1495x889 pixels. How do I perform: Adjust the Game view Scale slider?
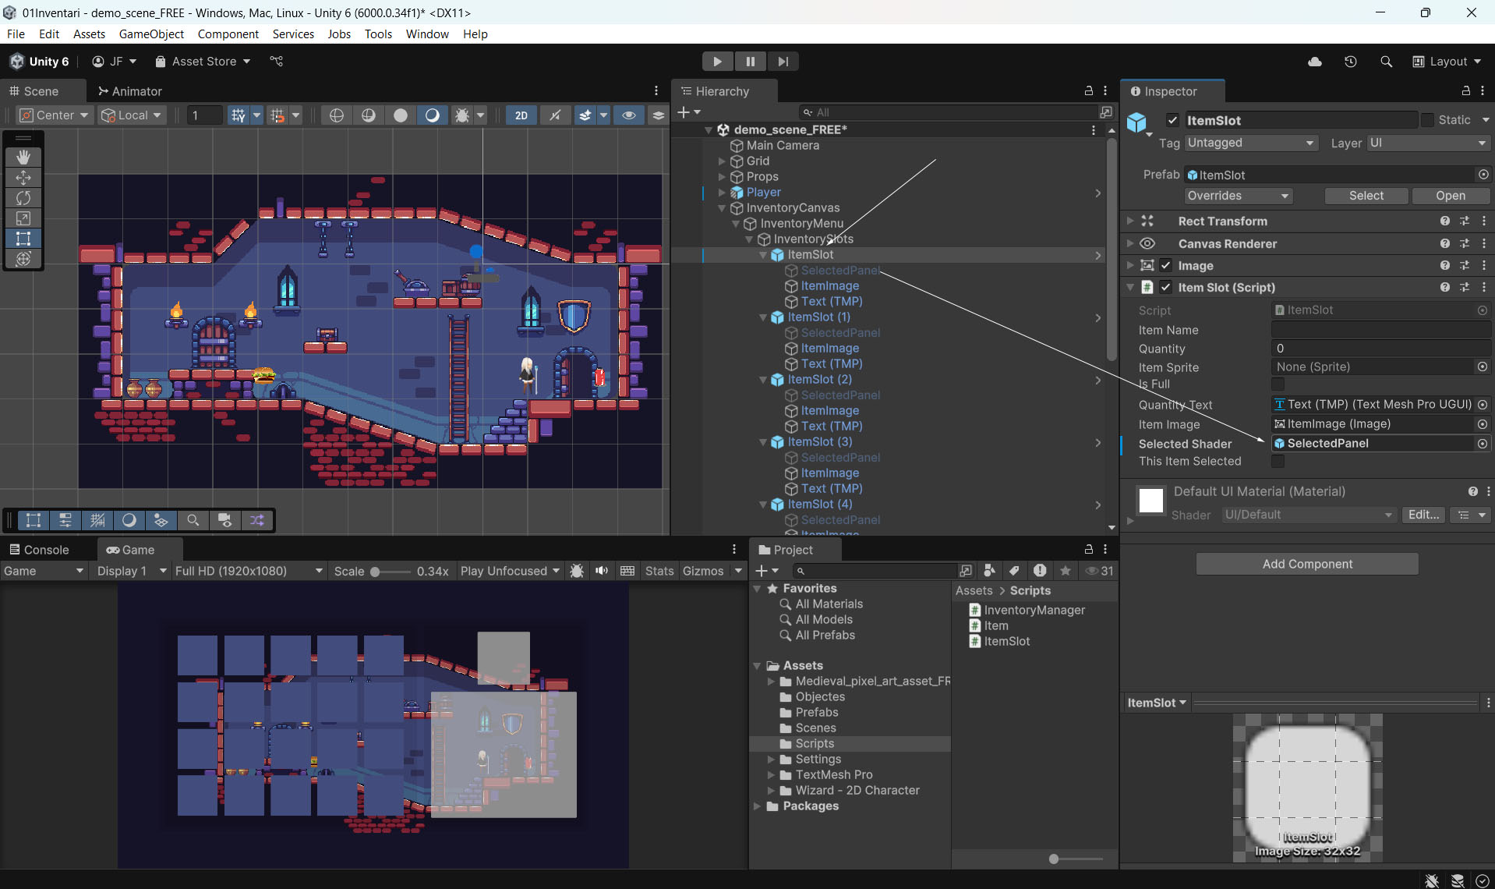tap(376, 572)
